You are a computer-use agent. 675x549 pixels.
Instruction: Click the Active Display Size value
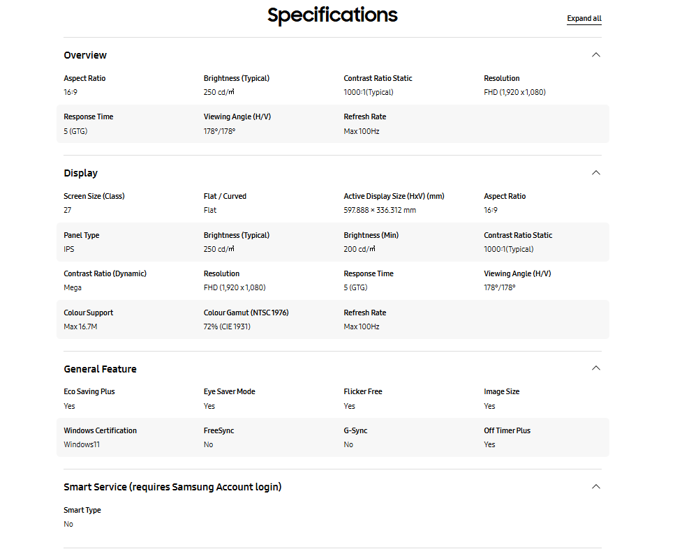(380, 210)
